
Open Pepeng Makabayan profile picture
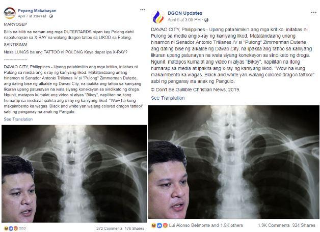10,13
